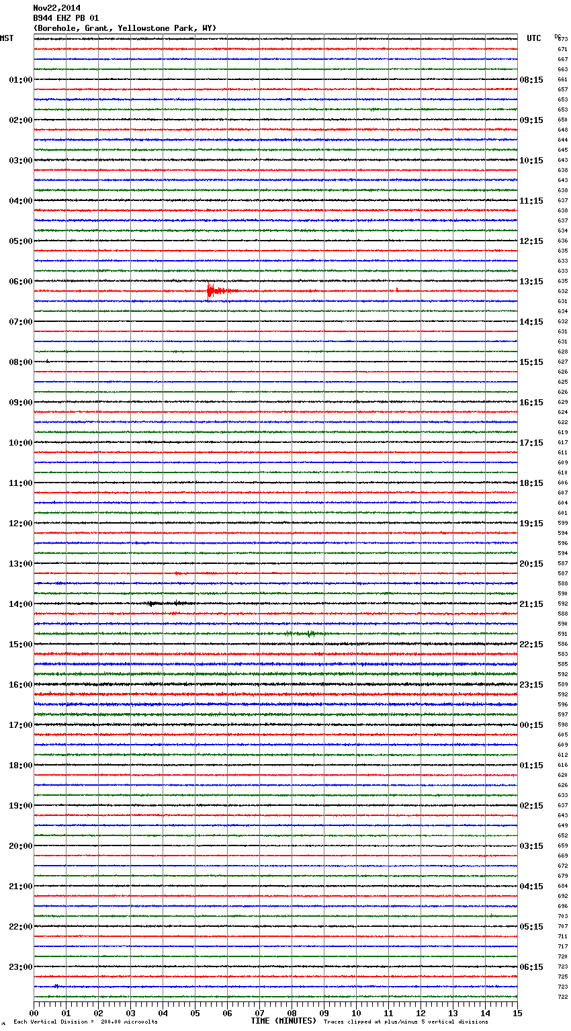Click the MST hour label "01:00"
This screenshot has height=1031, width=571.
(x=21, y=80)
